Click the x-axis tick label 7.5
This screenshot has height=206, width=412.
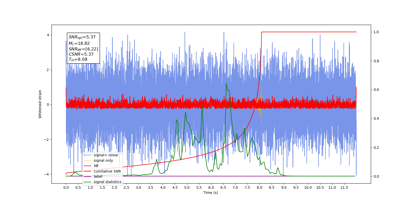247,187
